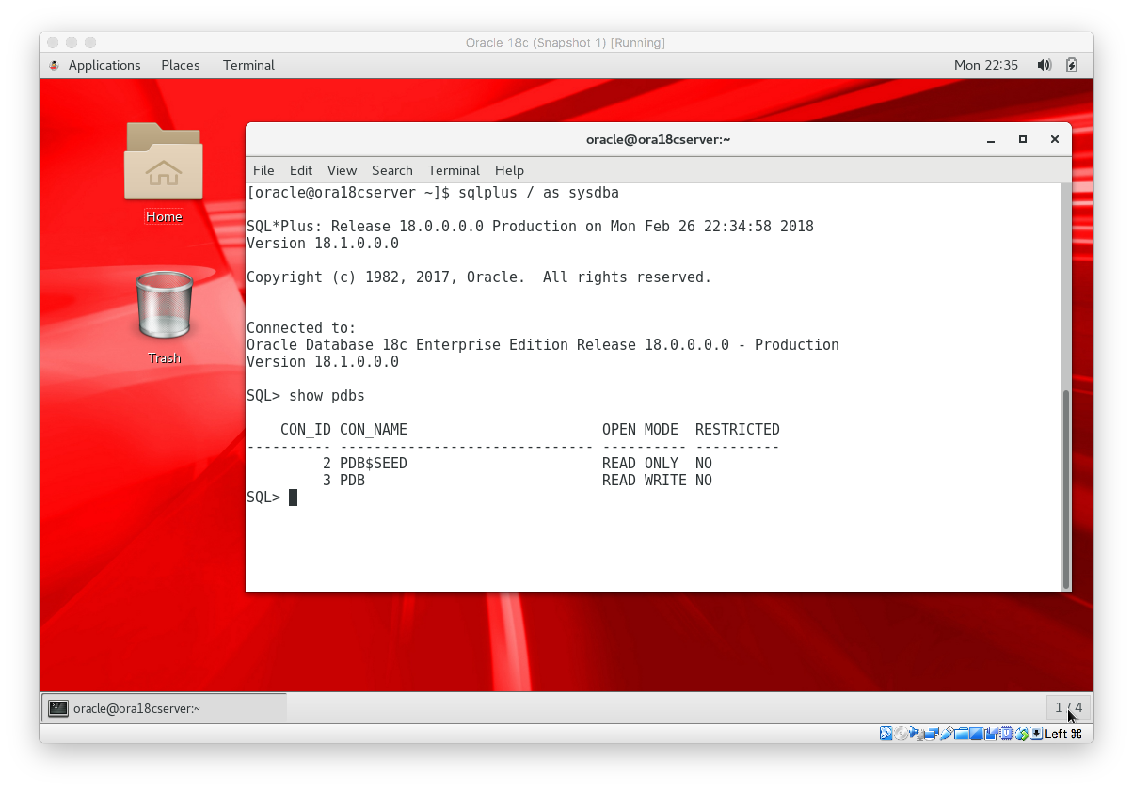Click the oracle@ora18cserver taskbar window button

point(164,708)
